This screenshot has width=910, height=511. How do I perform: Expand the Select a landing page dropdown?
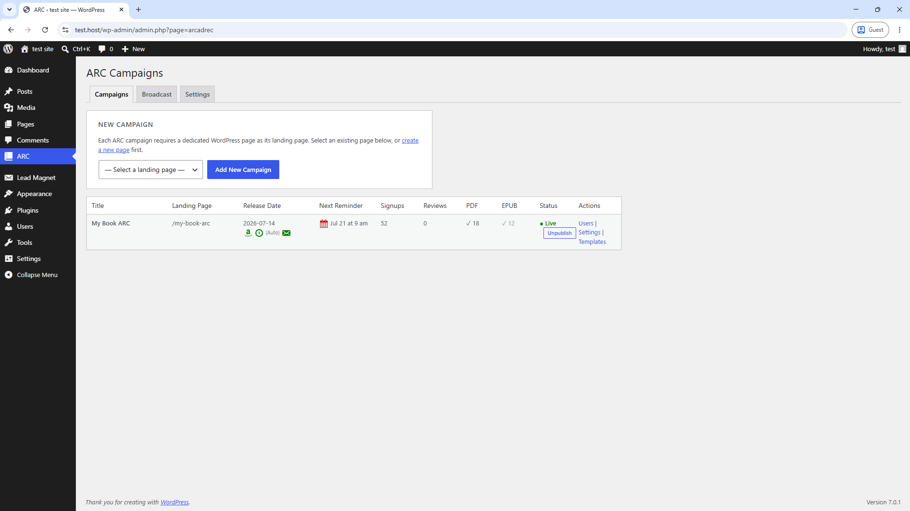(x=151, y=170)
